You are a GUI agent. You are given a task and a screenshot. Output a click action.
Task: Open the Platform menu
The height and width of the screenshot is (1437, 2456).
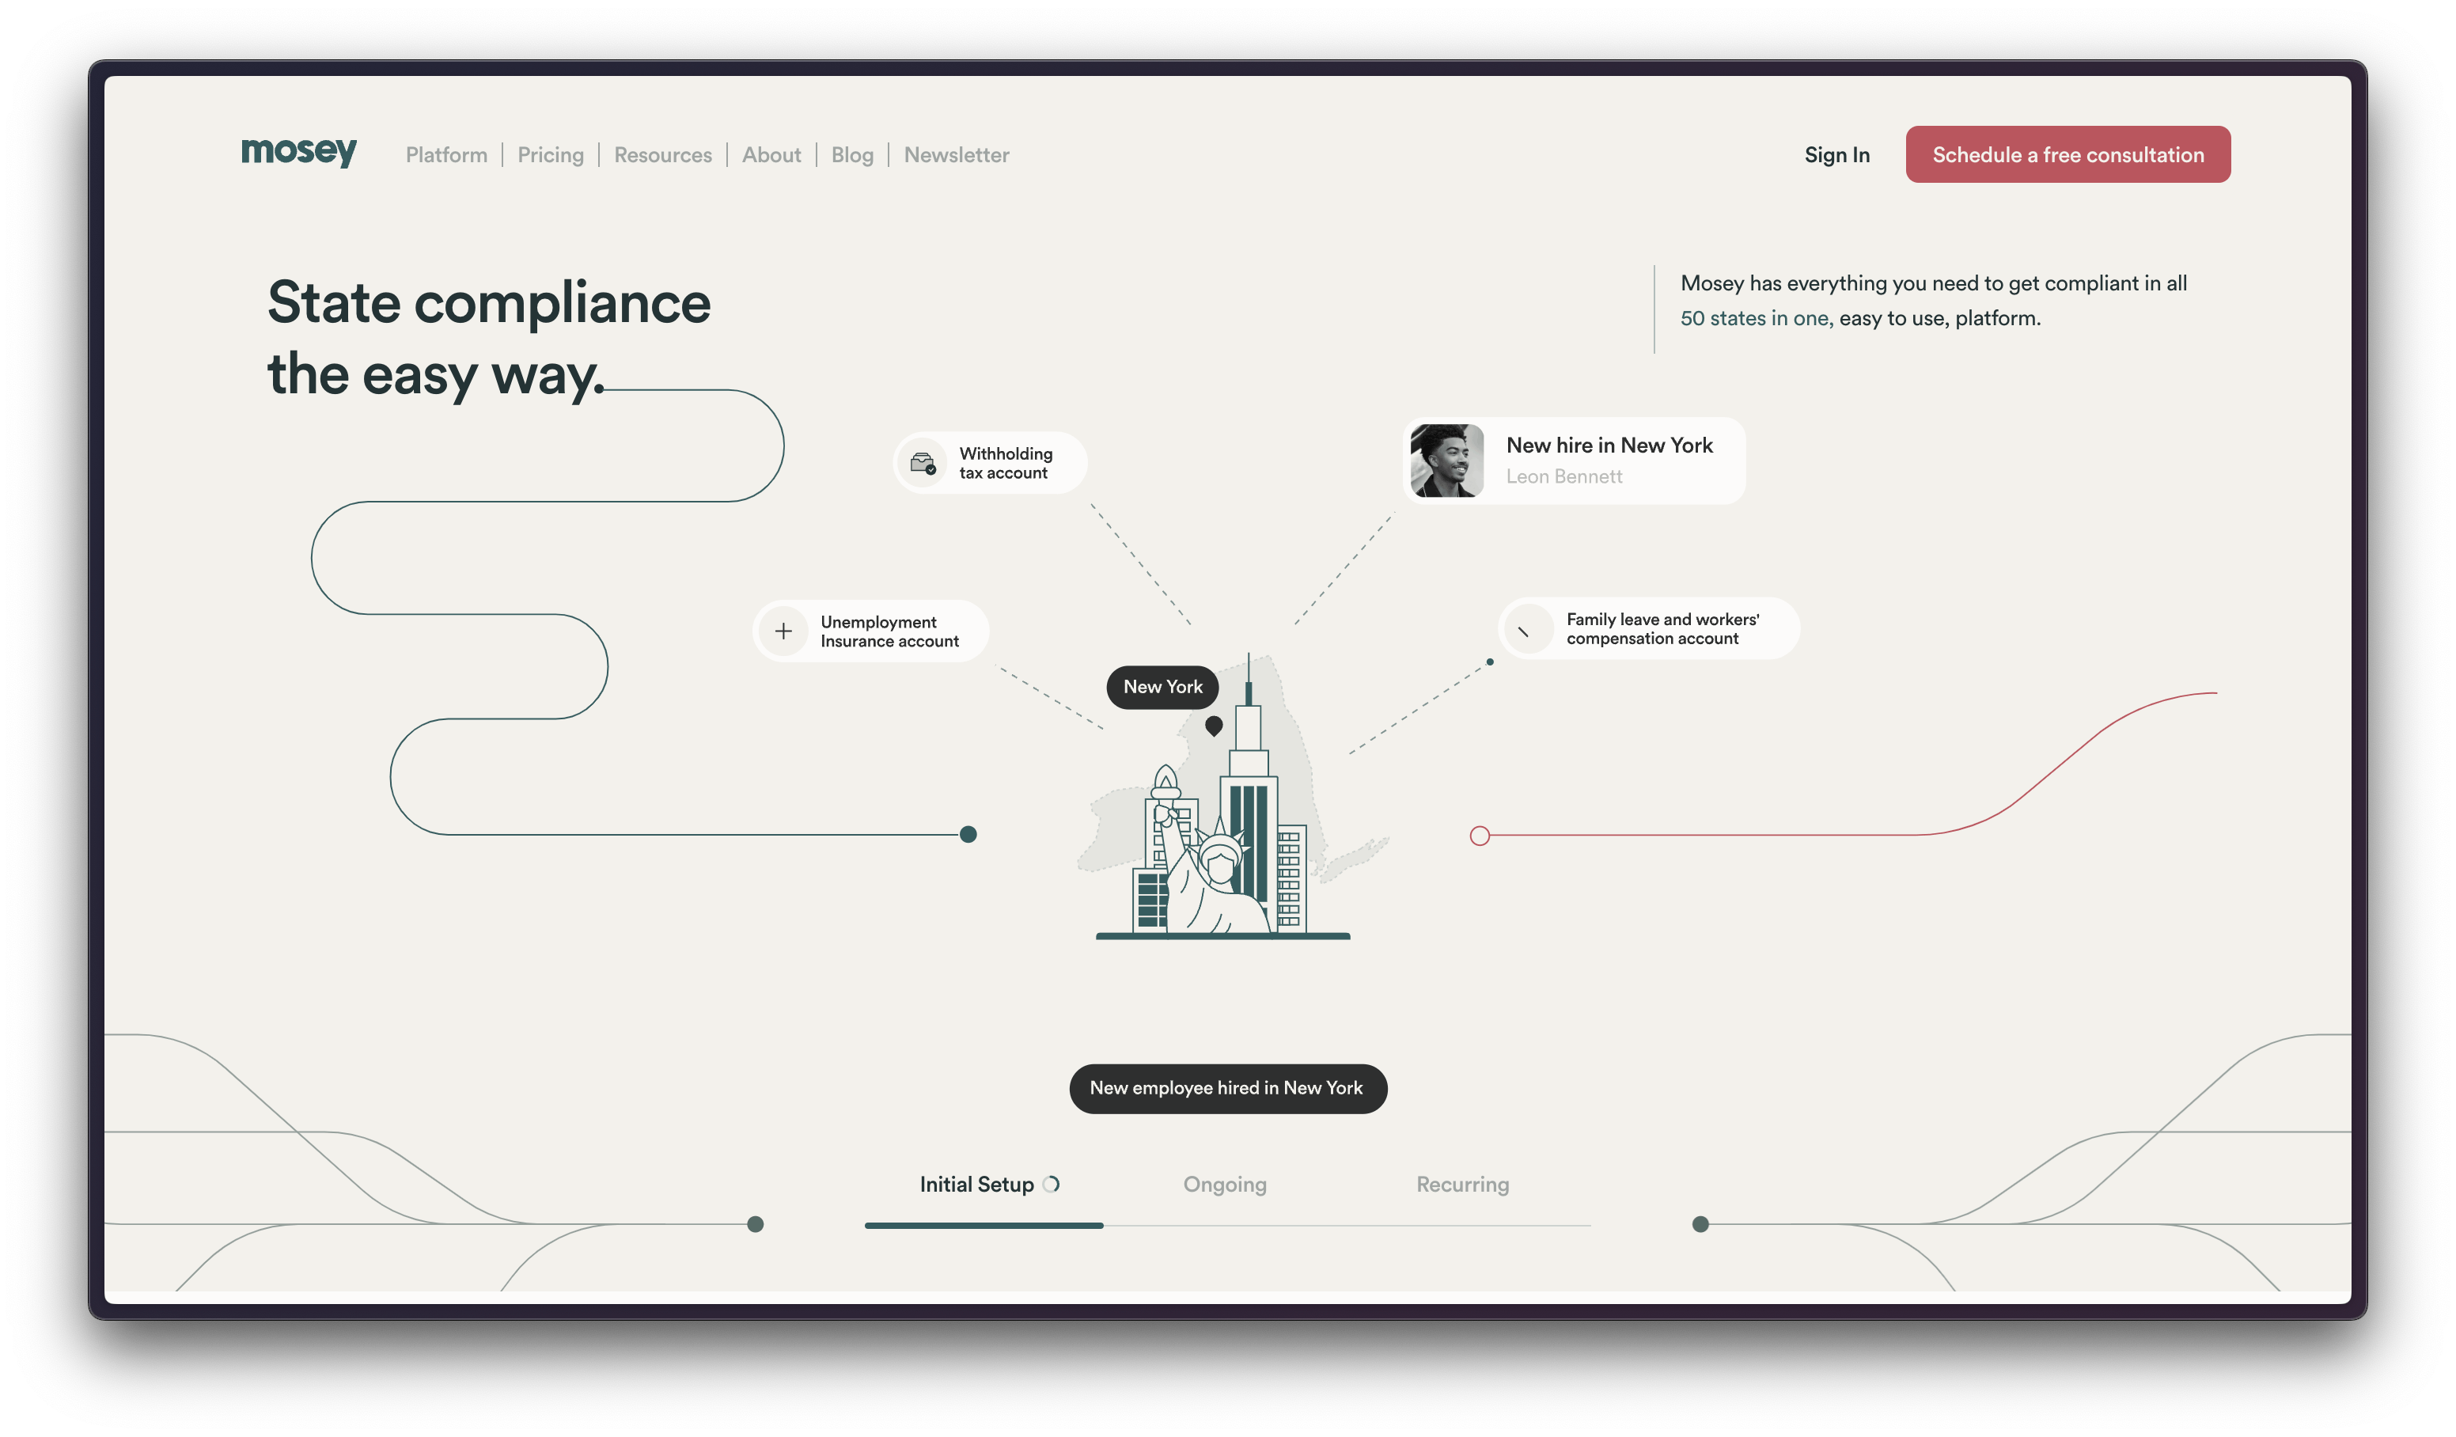tap(446, 155)
